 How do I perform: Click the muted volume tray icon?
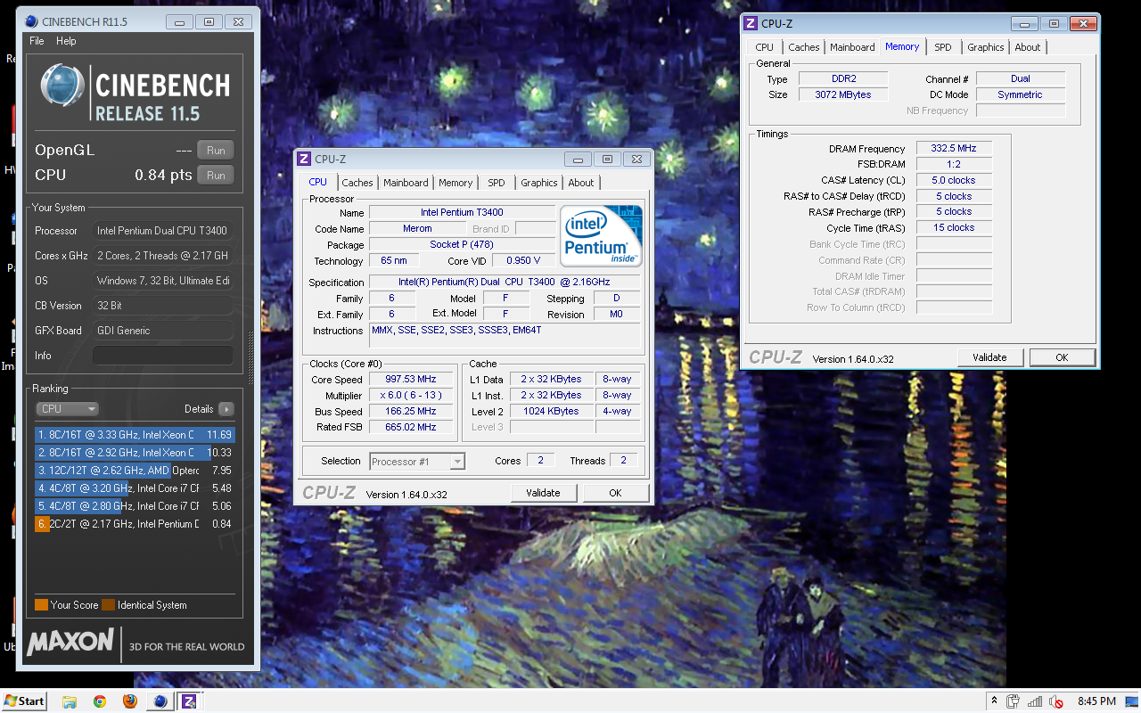[1056, 701]
